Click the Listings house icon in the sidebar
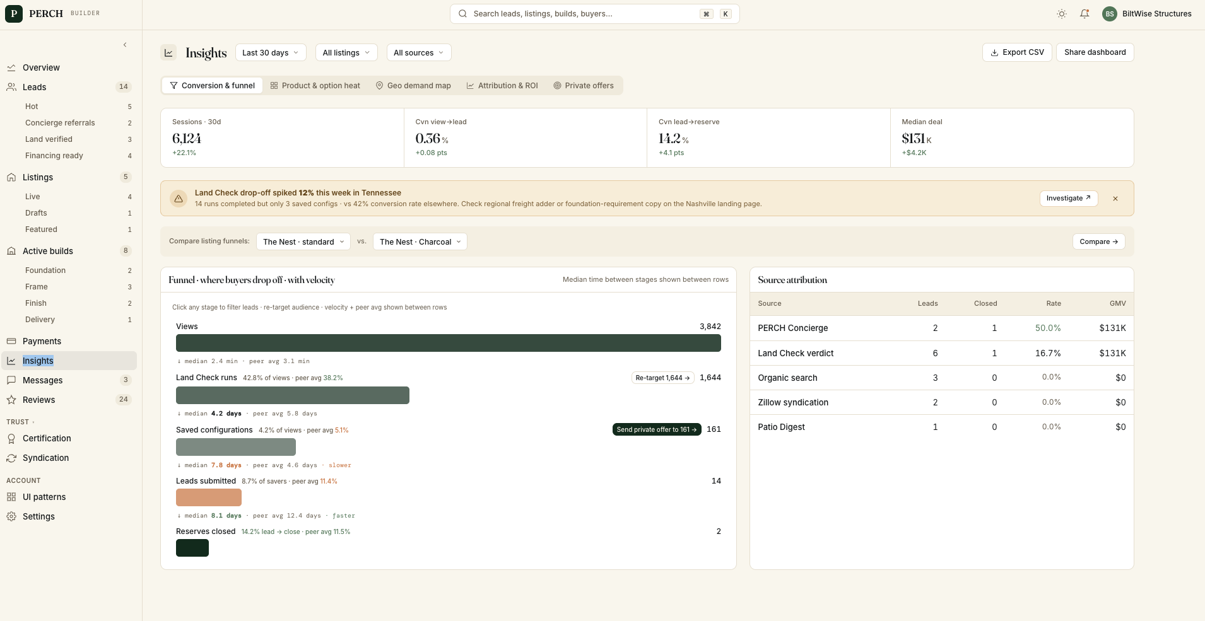The image size is (1205, 621). 11,177
